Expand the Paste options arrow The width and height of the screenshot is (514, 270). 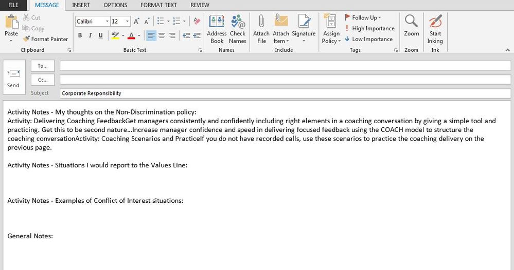11,41
